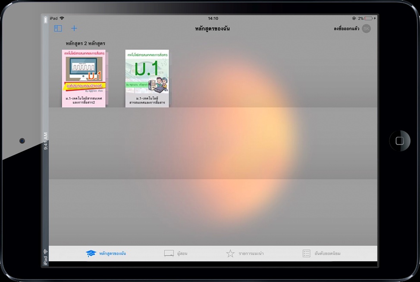420x282 pixels.
Task: Open the SK account avatar
Action: [x=366, y=28]
